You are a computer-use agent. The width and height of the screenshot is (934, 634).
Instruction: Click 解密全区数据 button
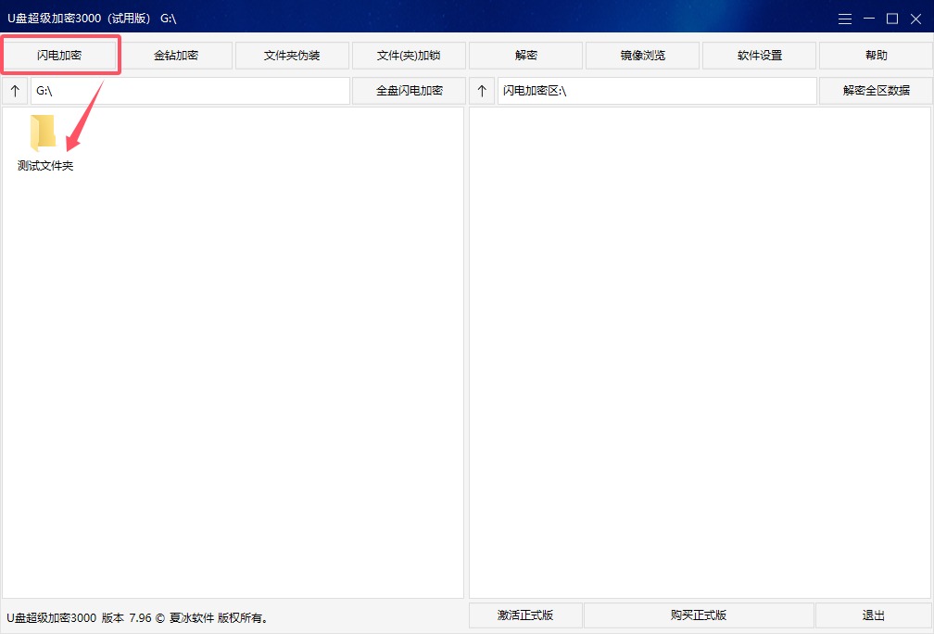click(876, 91)
